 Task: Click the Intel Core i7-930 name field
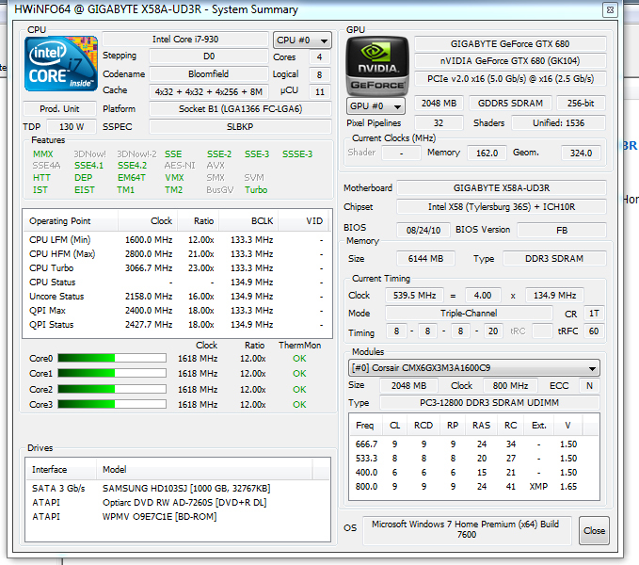click(185, 40)
